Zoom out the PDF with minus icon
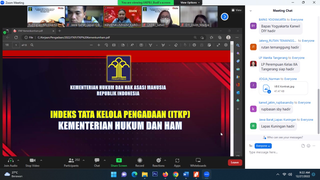The width and height of the screenshot is (320, 180). click(91, 45)
